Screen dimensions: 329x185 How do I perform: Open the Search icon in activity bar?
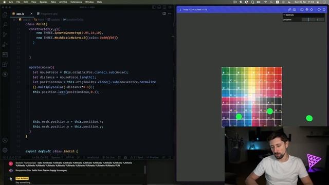(5, 25)
